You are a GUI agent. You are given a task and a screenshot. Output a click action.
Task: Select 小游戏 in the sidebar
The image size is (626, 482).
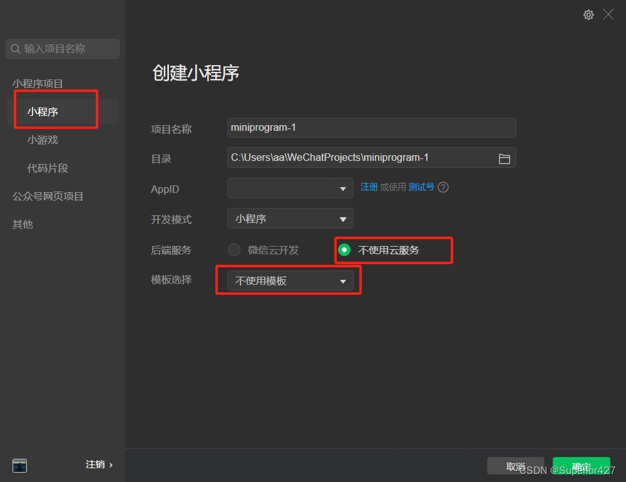point(43,140)
